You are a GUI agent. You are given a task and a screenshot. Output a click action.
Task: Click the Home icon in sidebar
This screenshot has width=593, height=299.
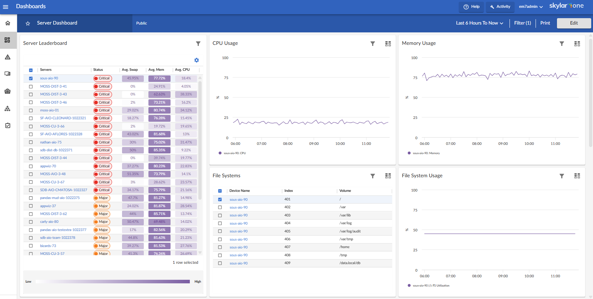tap(7, 23)
